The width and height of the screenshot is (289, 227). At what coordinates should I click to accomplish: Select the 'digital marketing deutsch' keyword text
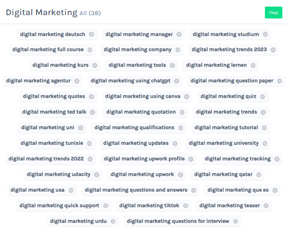coord(53,34)
